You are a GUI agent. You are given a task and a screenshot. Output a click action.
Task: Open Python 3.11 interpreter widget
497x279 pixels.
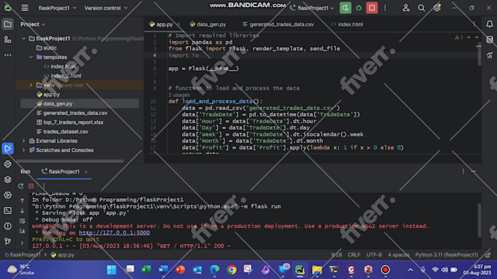click(447, 255)
